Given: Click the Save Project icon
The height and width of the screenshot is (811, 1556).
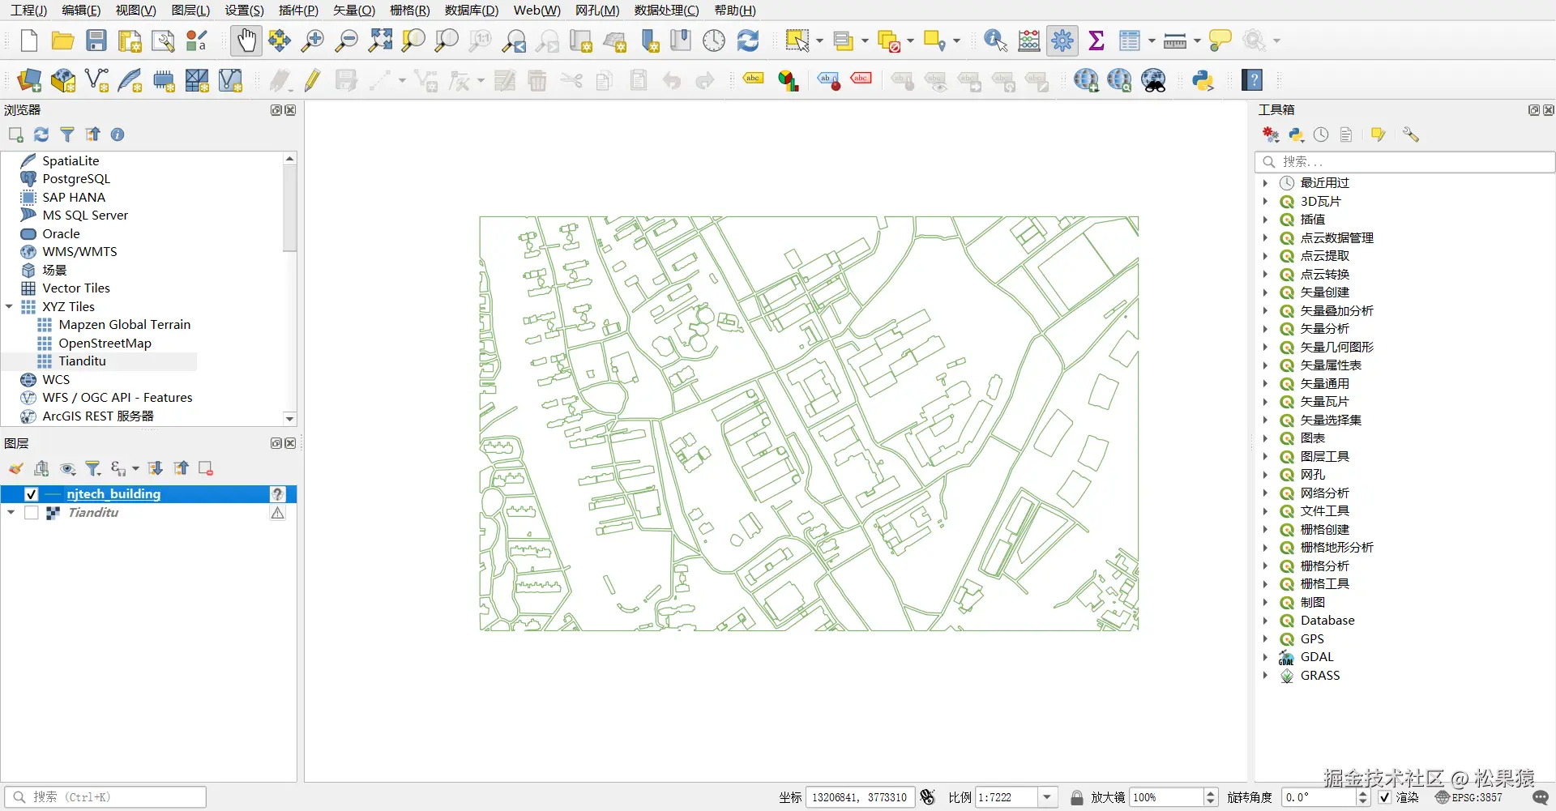Looking at the screenshot, I should (96, 41).
